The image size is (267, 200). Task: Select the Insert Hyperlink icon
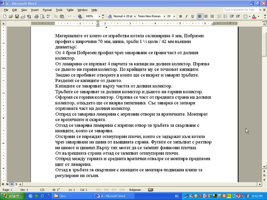pyautogui.click(x=79, y=16)
